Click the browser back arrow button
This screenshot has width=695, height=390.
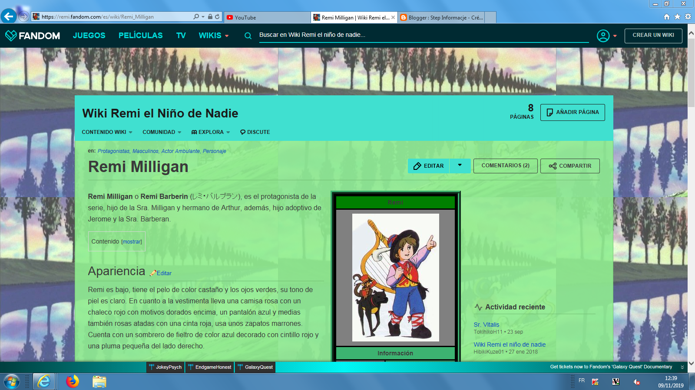9,16
